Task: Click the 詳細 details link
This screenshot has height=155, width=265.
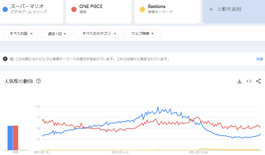Action: coord(260,59)
